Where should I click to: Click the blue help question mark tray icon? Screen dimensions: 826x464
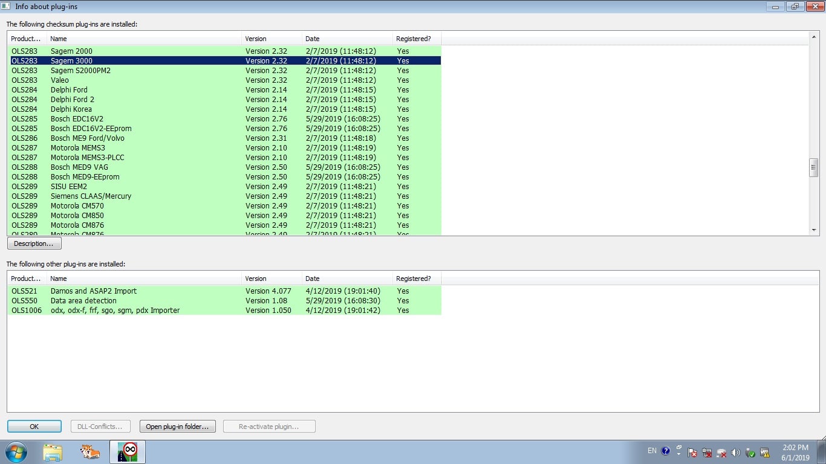tap(666, 451)
